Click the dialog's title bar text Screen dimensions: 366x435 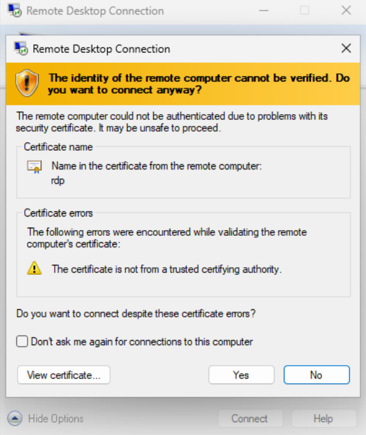pyautogui.click(x=101, y=49)
